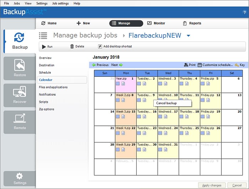Open the Jobs menu
The image size is (249, 189).
coord(17,3)
